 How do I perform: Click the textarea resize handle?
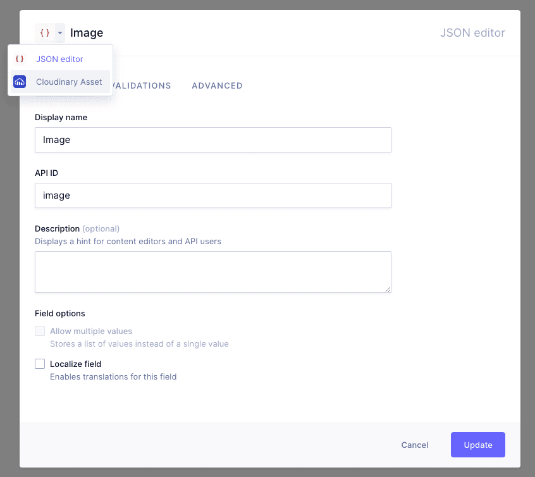(387, 288)
